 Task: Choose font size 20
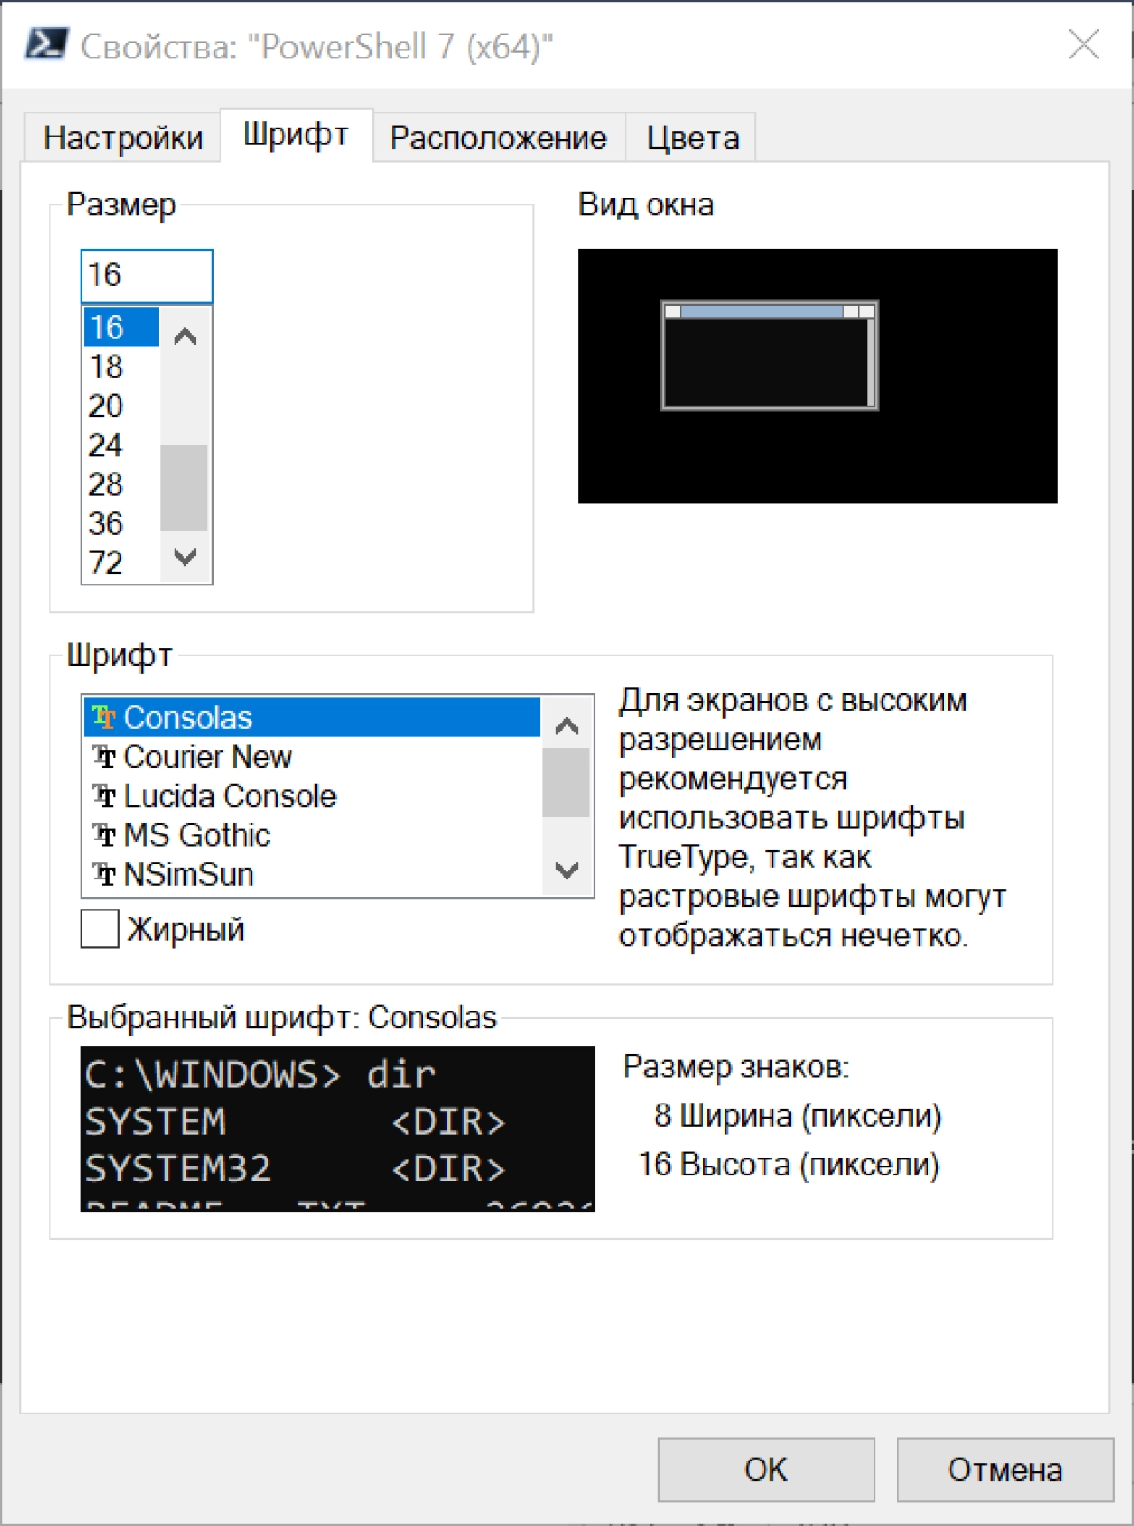(x=120, y=406)
